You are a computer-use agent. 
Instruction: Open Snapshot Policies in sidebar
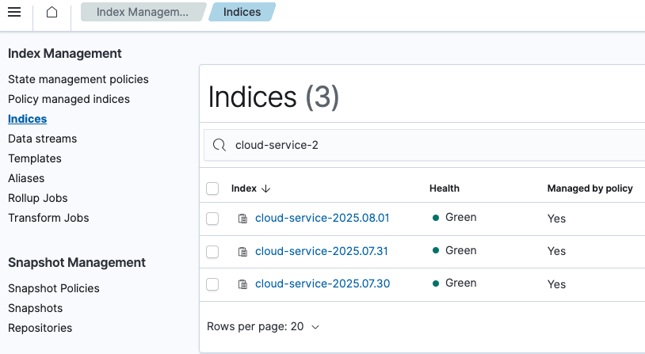coord(53,288)
